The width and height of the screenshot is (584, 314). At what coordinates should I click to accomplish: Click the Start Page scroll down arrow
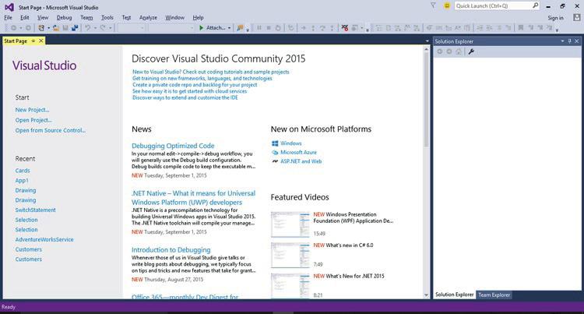[x=427, y=295]
